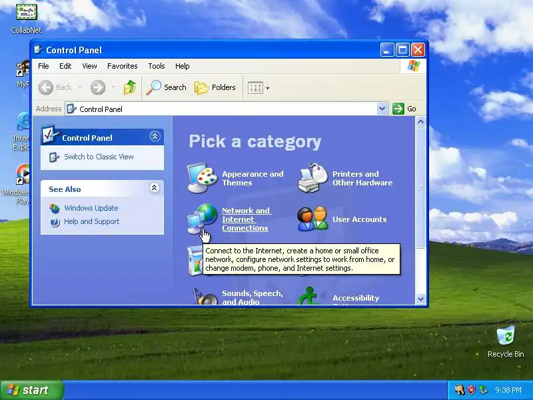Click the Switch to Classic View icon
This screenshot has width=533, height=400.
(x=54, y=157)
